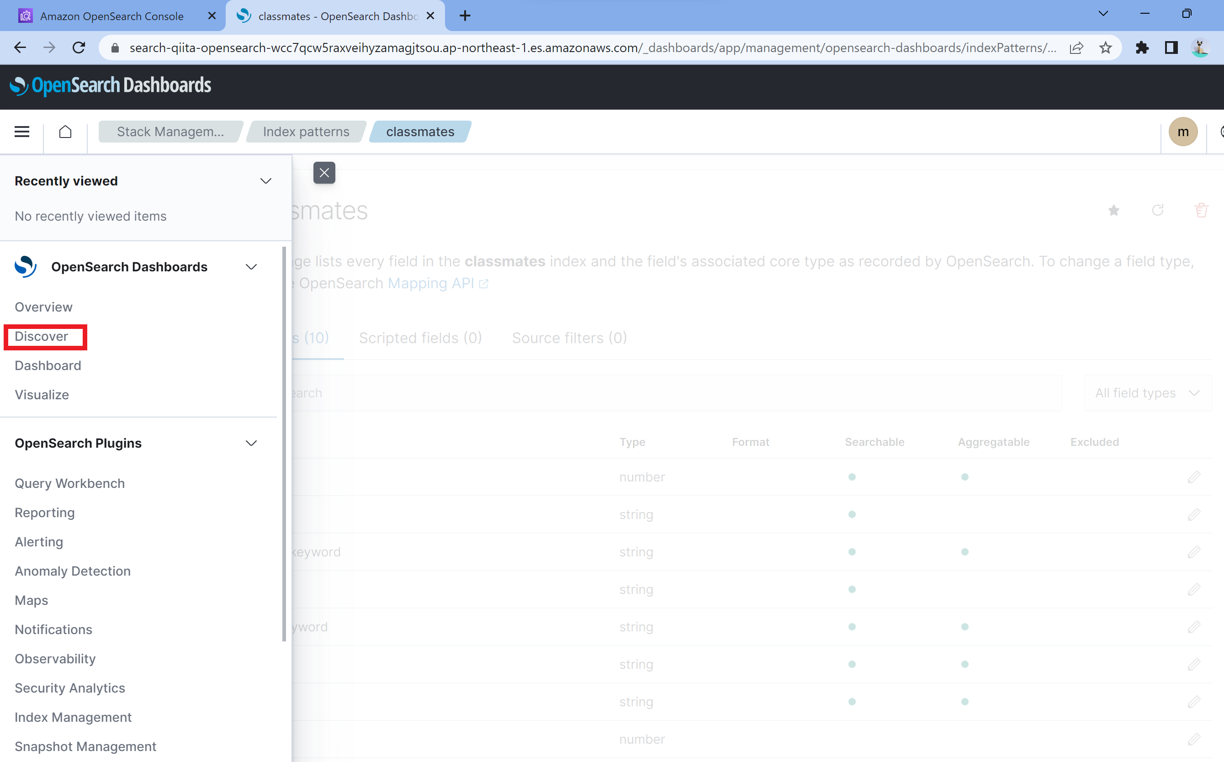Click the user avatar 'm'
This screenshot has width=1224, height=762.
coord(1183,132)
